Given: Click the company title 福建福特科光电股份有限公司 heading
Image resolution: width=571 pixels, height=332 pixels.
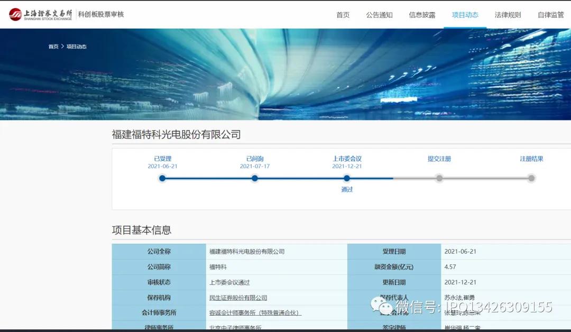Looking at the screenshot, I should 176,134.
